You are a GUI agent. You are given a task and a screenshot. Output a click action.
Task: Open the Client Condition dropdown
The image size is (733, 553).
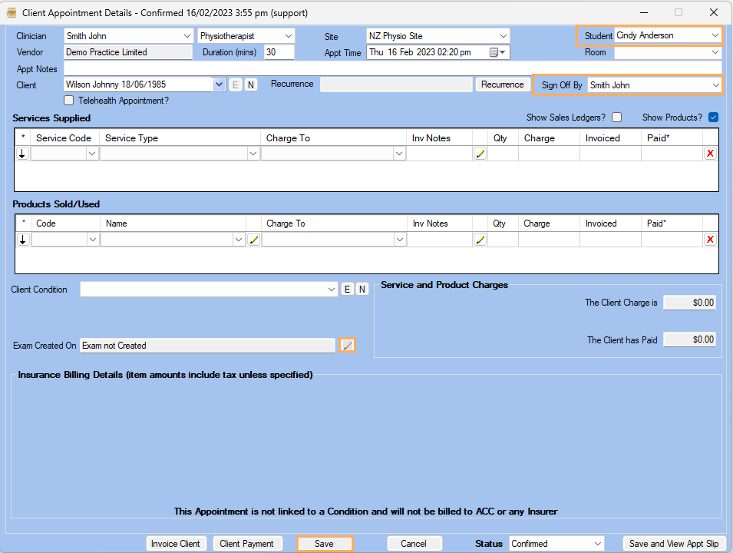pos(332,290)
